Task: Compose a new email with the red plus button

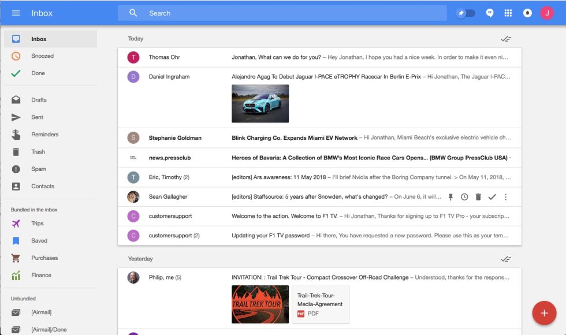Action: pos(543,312)
